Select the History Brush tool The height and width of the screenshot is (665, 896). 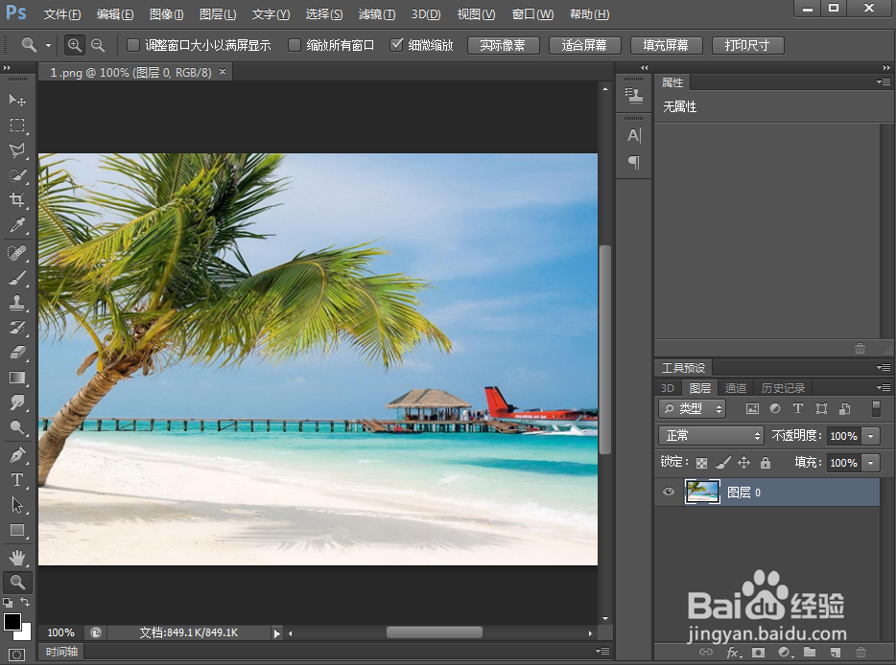[x=17, y=327]
